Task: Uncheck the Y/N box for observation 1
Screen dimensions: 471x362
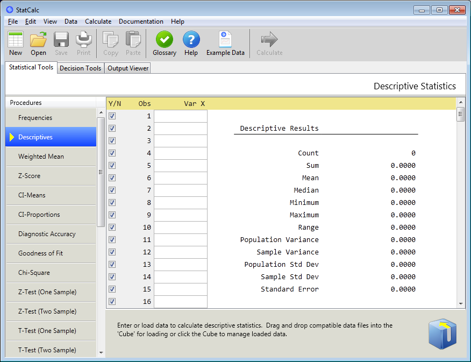Action: coord(112,116)
